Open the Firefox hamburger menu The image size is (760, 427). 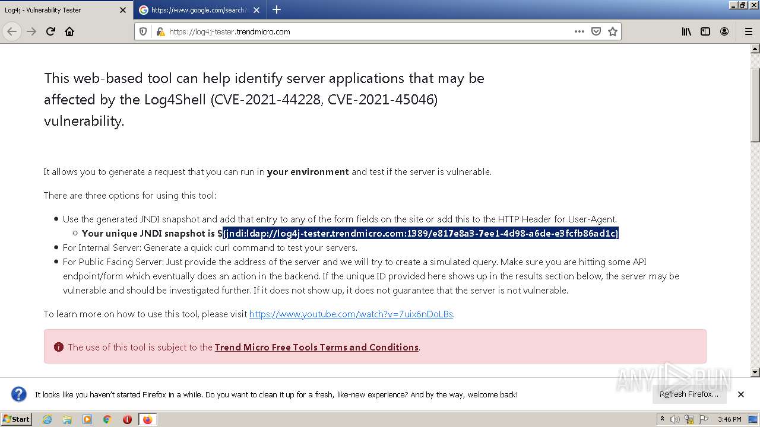[x=749, y=31]
